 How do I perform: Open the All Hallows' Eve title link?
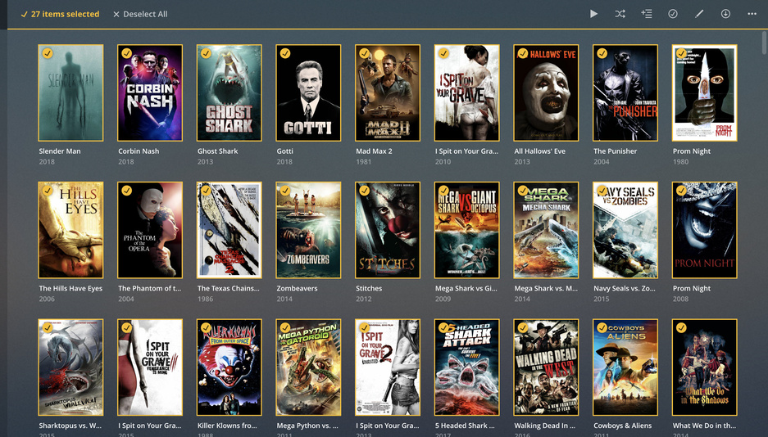pyautogui.click(x=540, y=151)
